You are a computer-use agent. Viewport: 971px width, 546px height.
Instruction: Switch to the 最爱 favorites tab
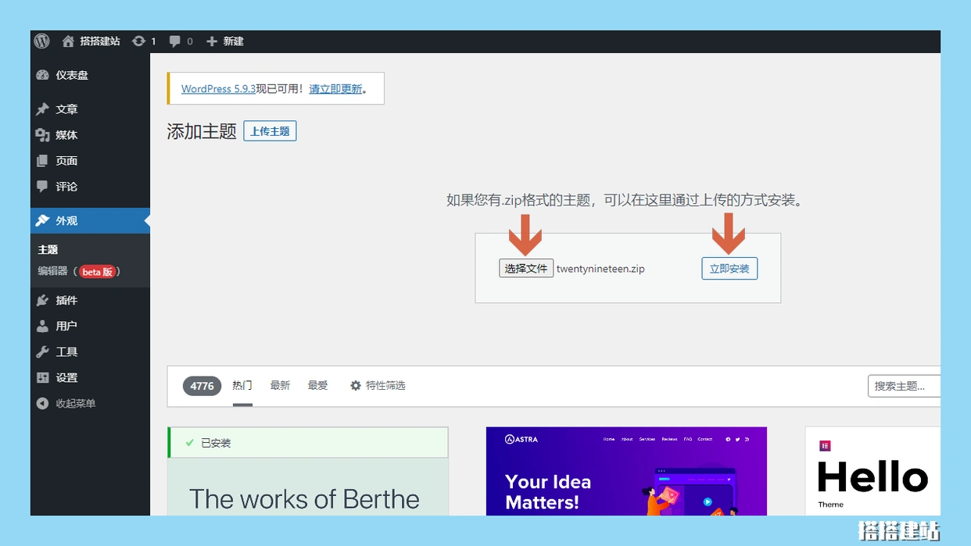tap(317, 385)
